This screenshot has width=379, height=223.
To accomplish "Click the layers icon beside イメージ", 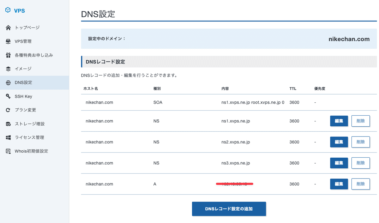I will point(9,69).
